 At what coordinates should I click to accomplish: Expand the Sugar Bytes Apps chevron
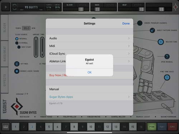click(129, 97)
